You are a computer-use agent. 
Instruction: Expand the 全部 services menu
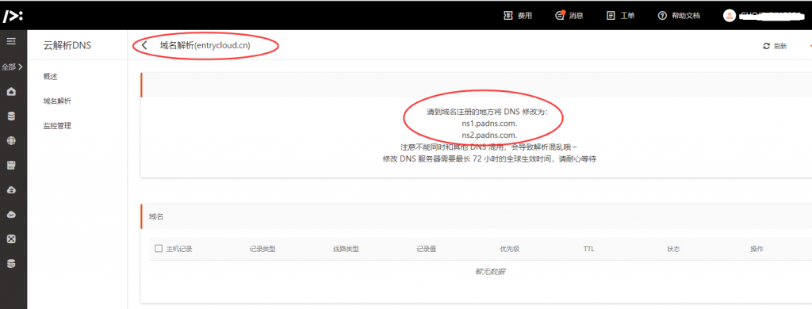(x=12, y=67)
